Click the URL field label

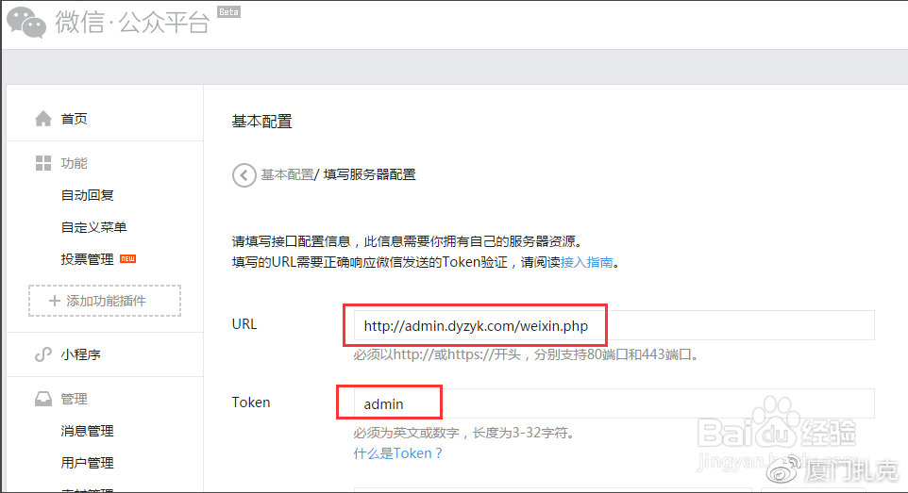pyautogui.click(x=244, y=324)
